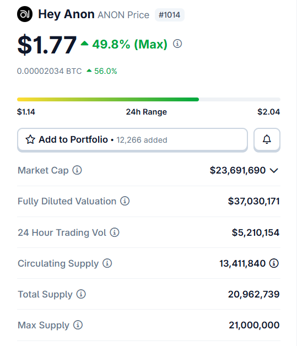297x346 pixels.
Task: Click the price alert bell button
Action: [x=267, y=140]
